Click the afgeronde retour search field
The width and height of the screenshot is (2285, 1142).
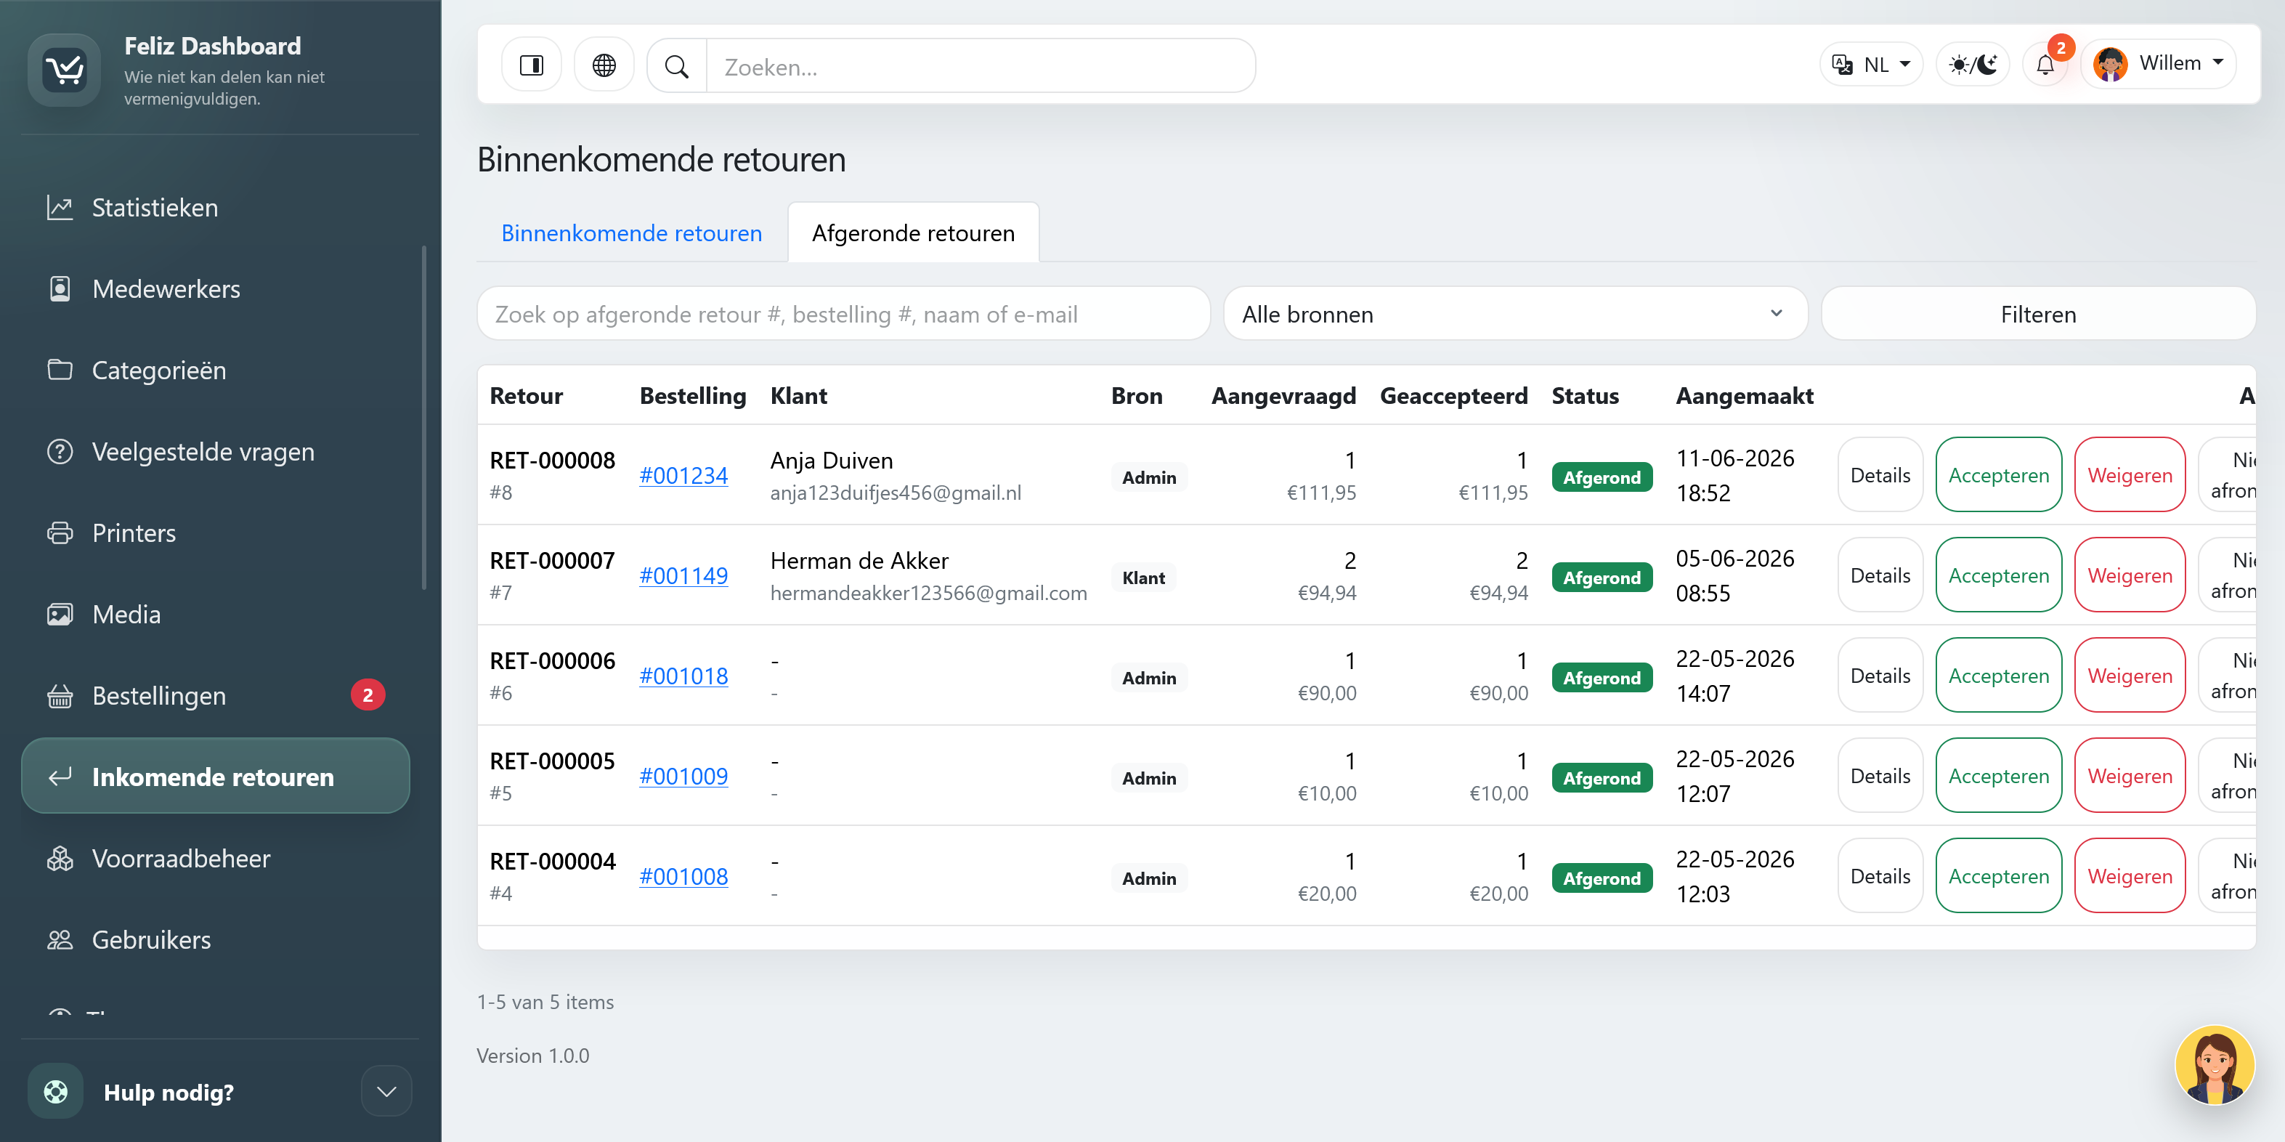coord(843,314)
